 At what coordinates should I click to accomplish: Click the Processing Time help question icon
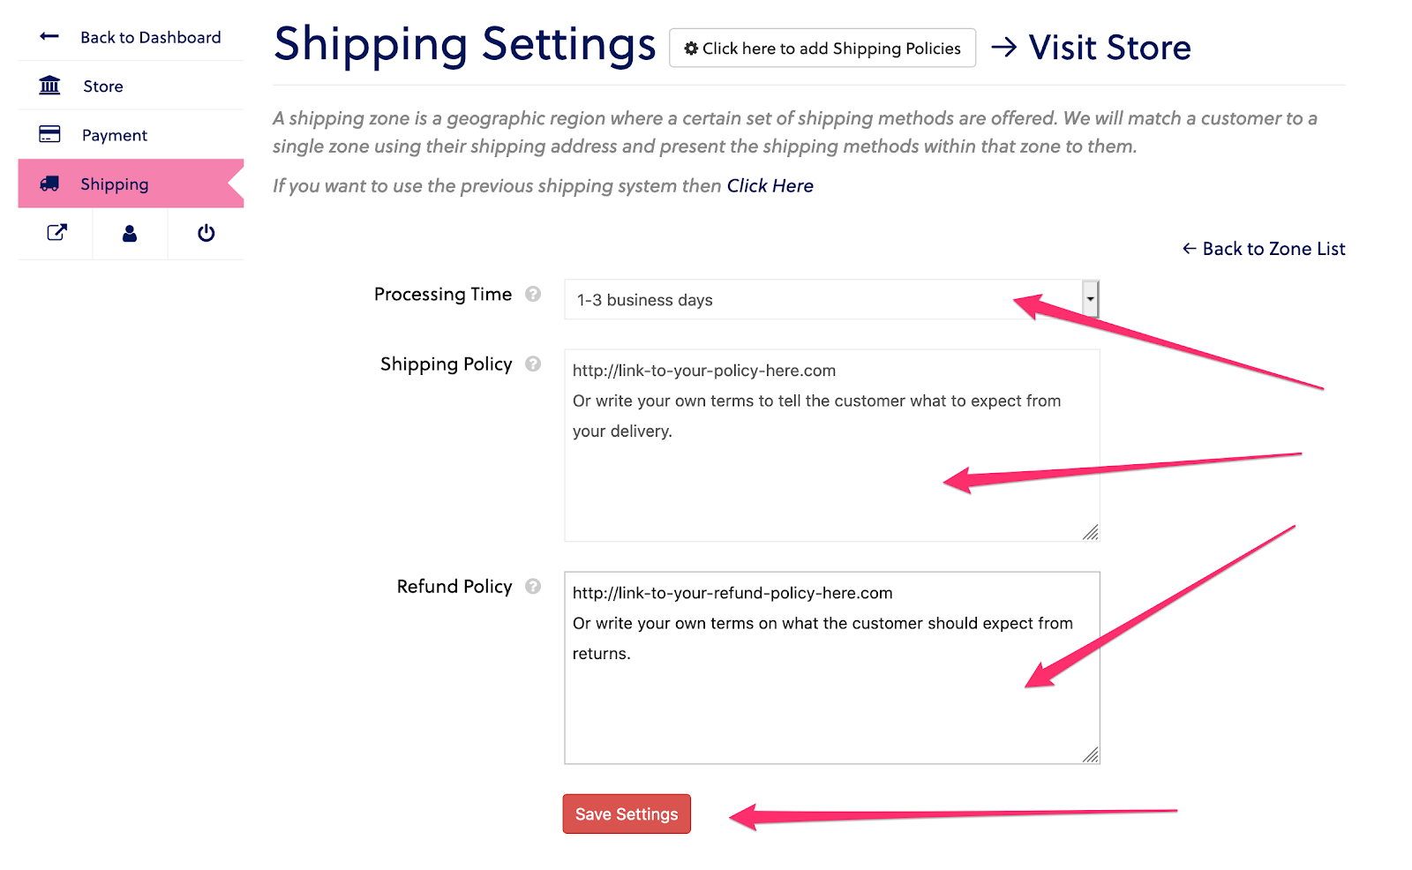click(533, 294)
